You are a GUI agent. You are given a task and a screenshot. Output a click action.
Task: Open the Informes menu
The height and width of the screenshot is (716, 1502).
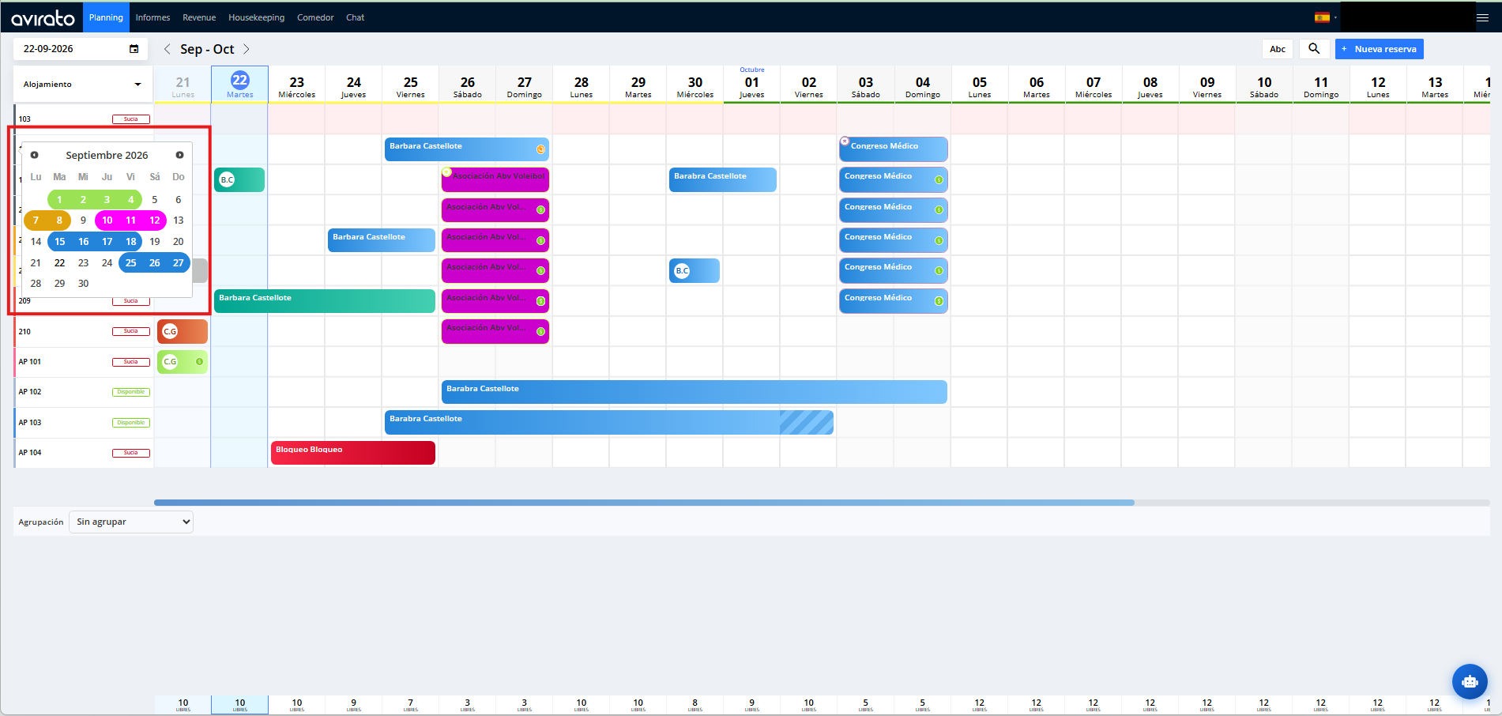pyautogui.click(x=152, y=17)
